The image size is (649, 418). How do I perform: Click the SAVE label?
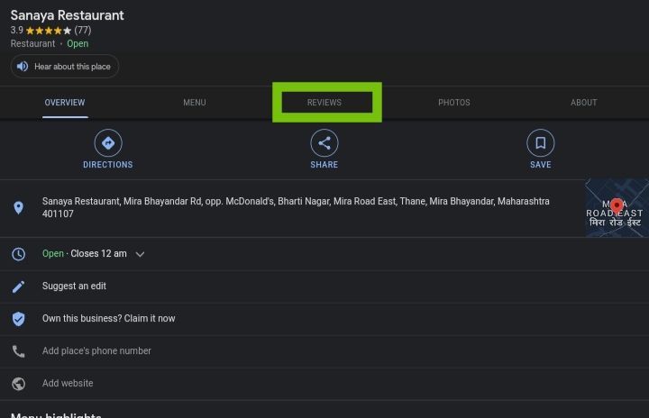541,165
